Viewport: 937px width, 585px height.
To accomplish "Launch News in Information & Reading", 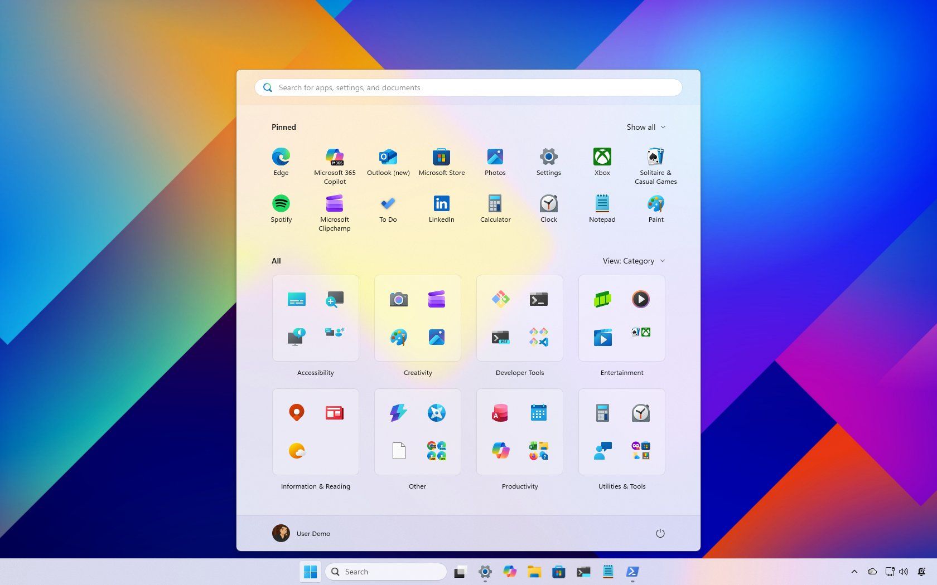I will pos(335,413).
